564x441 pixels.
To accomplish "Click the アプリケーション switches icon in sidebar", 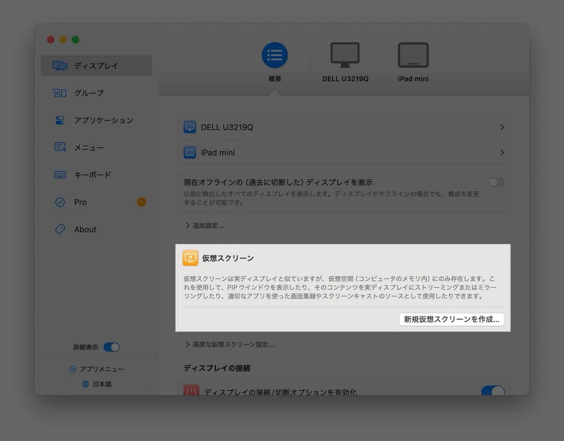I will pyautogui.click(x=60, y=120).
